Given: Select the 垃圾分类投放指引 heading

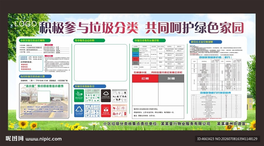Looking at the screenshot, I should (x=90, y=86).
